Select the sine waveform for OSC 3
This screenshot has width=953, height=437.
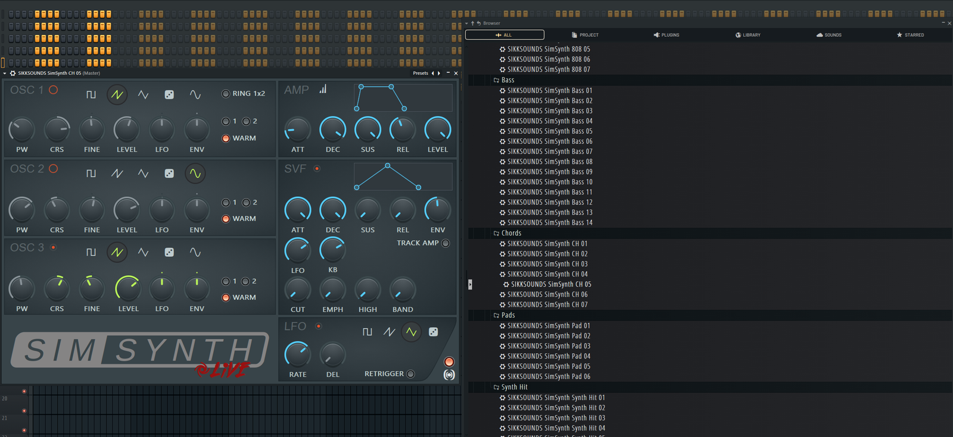click(x=195, y=253)
